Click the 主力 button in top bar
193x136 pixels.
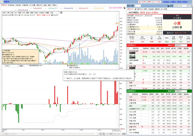click(x=154, y=2)
